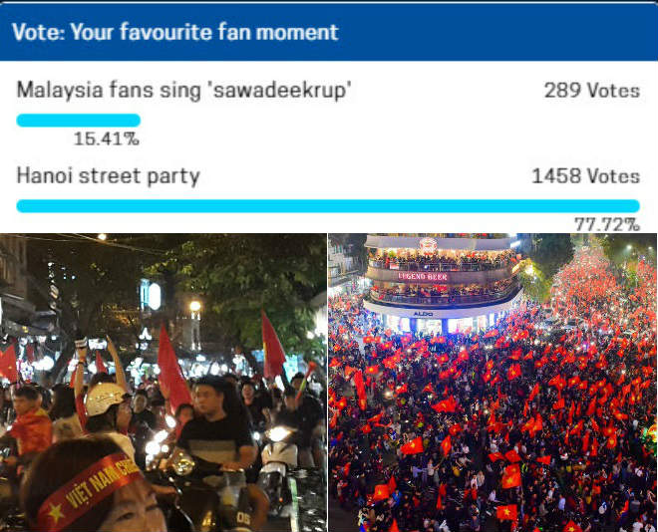Click the 'Vote: Your favourite fan moment' header
Viewport: 658px width, 532px height.
point(174,31)
